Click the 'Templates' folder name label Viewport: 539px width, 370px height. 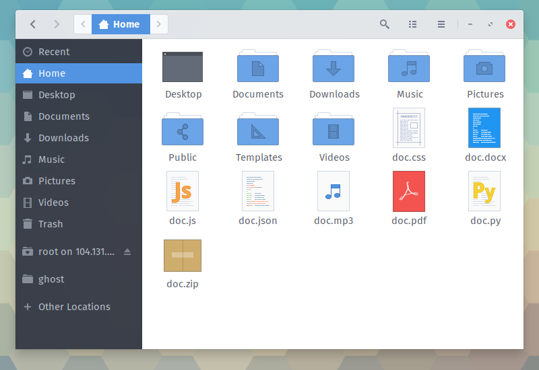coord(259,157)
